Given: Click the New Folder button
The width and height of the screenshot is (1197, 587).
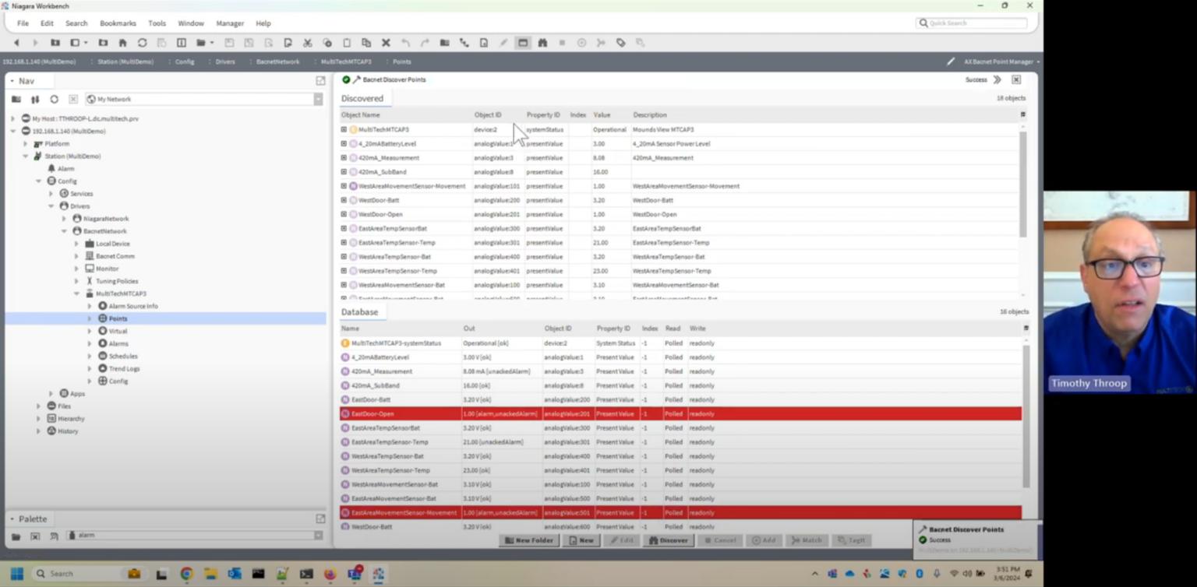Looking at the screenshot, I should coord(529,540).
